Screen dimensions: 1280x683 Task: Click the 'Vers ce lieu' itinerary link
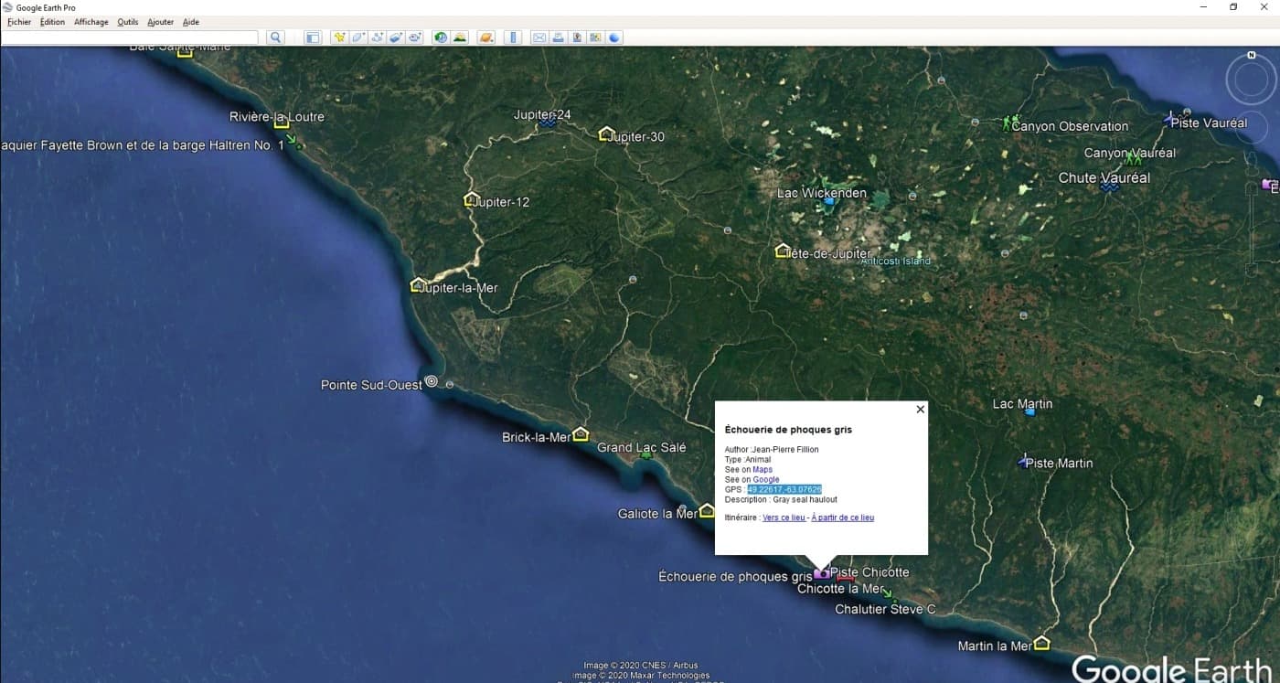point(784,518)
